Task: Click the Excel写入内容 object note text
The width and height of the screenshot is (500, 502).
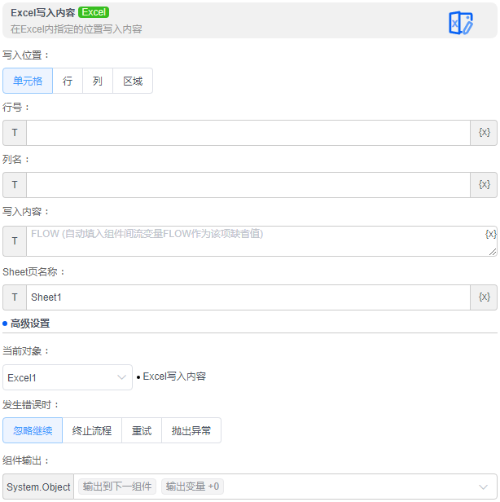Action: 174,376
